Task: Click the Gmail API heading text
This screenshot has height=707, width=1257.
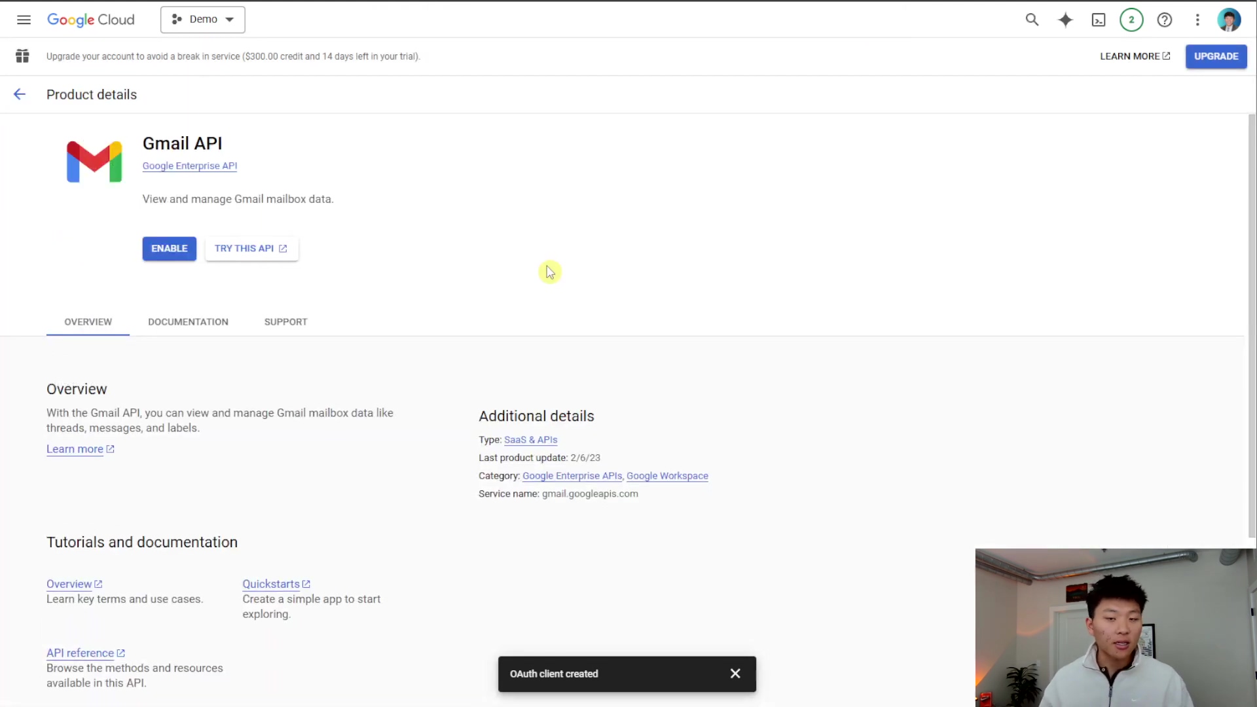Action: [x=182, y=143]
